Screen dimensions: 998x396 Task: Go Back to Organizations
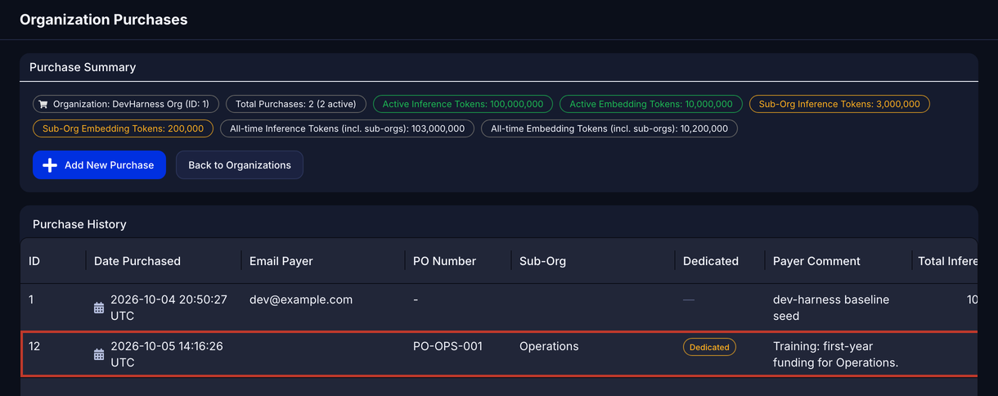(x=240, y=165)
